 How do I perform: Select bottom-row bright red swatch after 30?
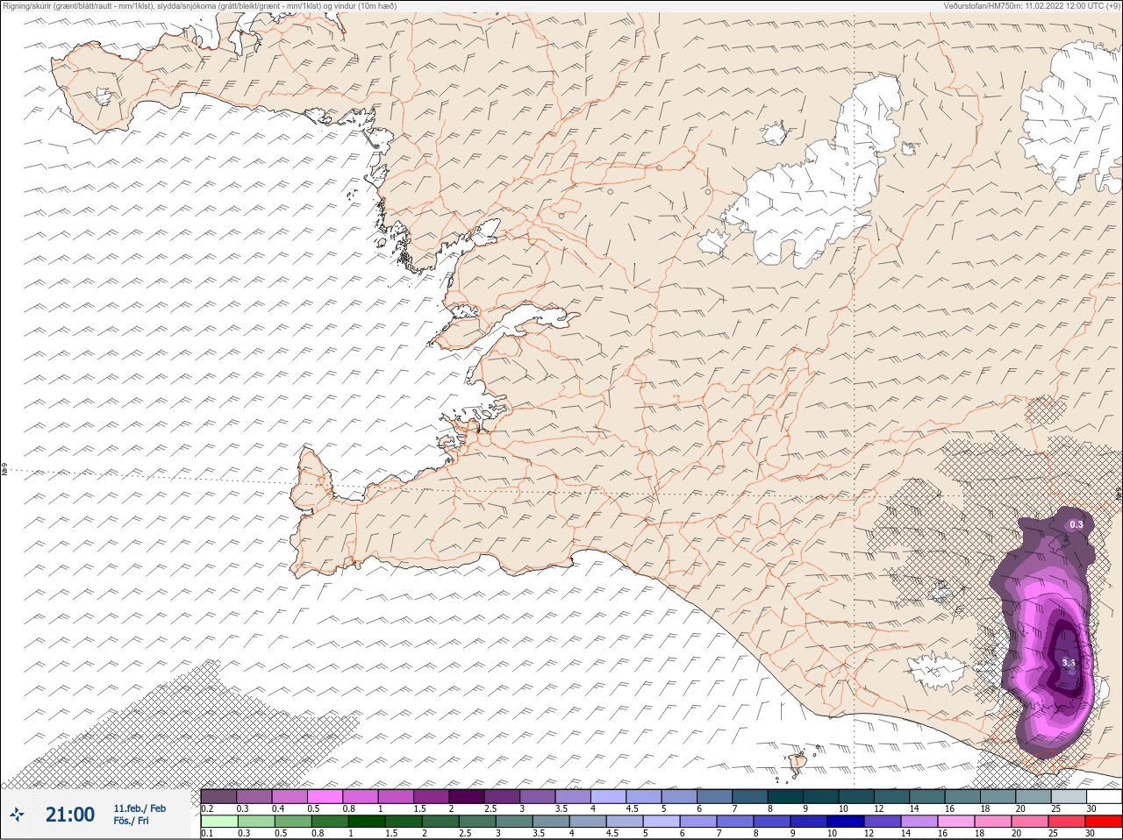pos(1104,822)
